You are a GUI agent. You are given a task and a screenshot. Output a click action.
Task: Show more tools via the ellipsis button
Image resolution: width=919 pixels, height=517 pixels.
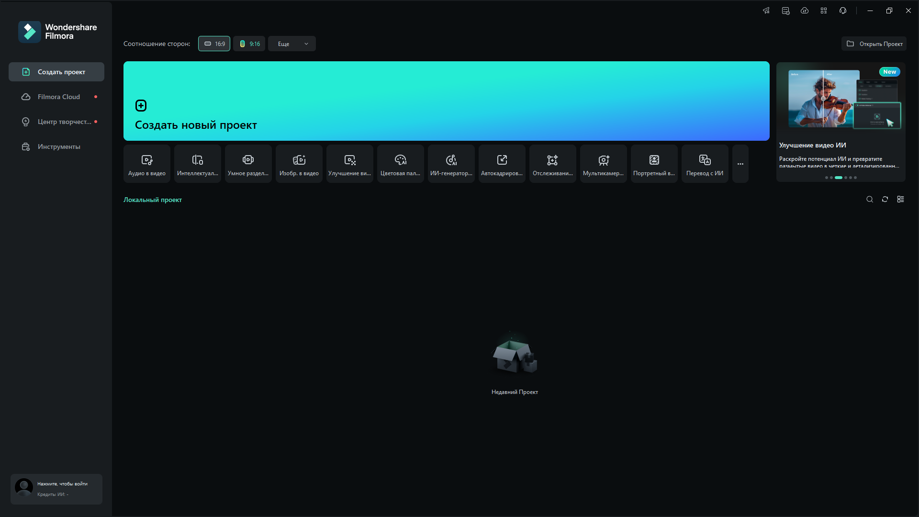(740, 164)
